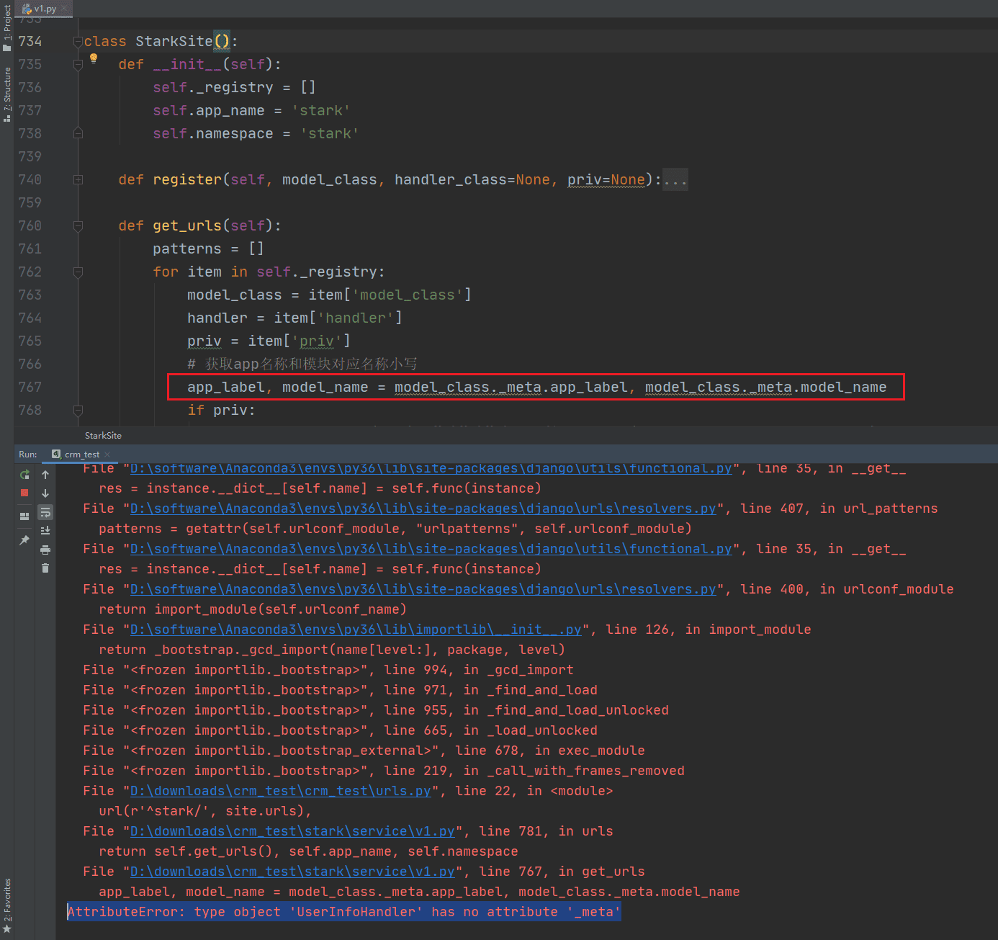Click the "priv = item['priv']" line
998x940 pixels.
269,341
